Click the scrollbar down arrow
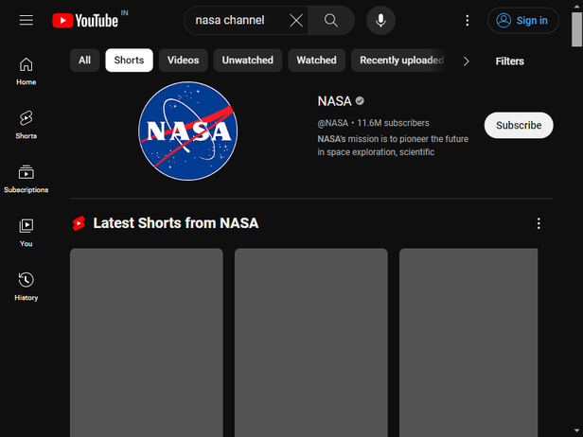The height and width of the screenshot is (437, 583). (576, 431)
